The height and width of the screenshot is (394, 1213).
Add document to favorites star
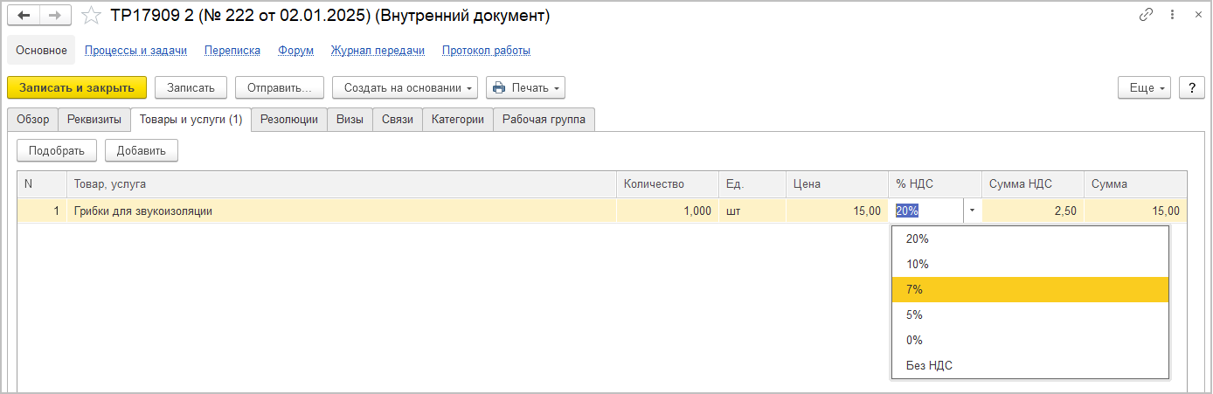coord(90,16)
